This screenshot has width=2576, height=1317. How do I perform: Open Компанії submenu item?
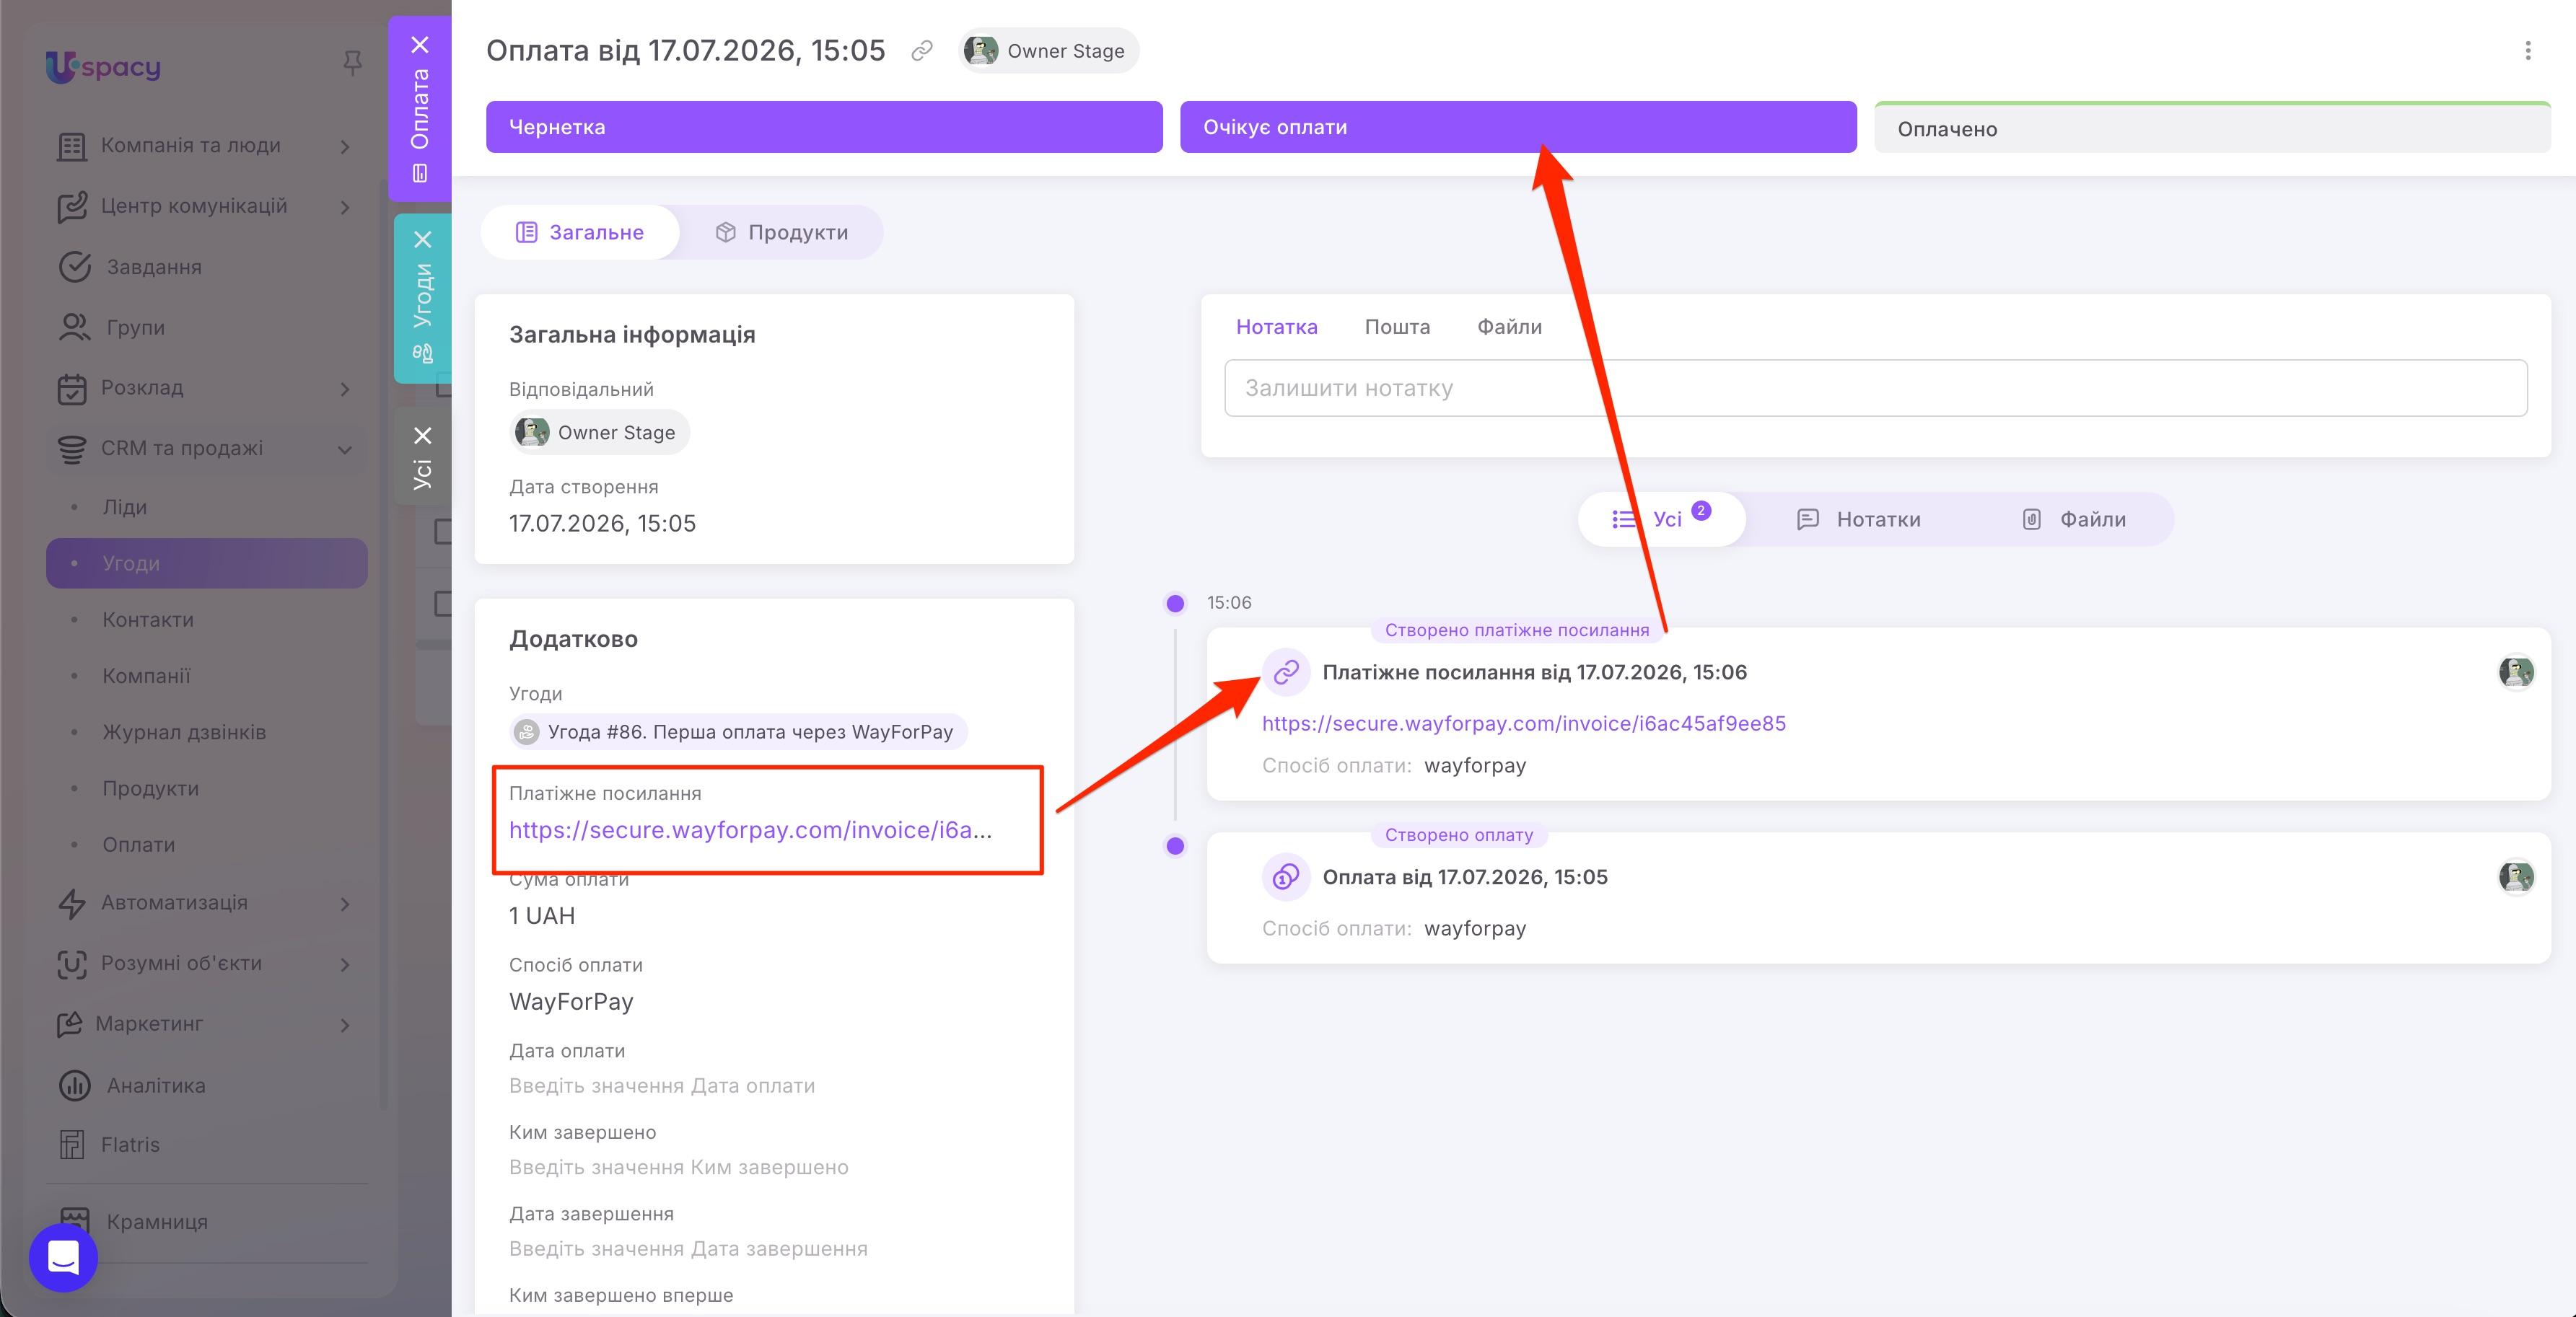[146, 676]
